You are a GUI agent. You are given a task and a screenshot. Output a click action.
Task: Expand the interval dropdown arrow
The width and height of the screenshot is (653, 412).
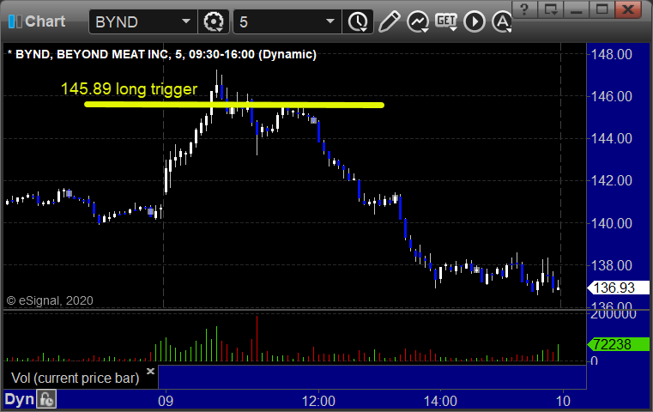330,21
